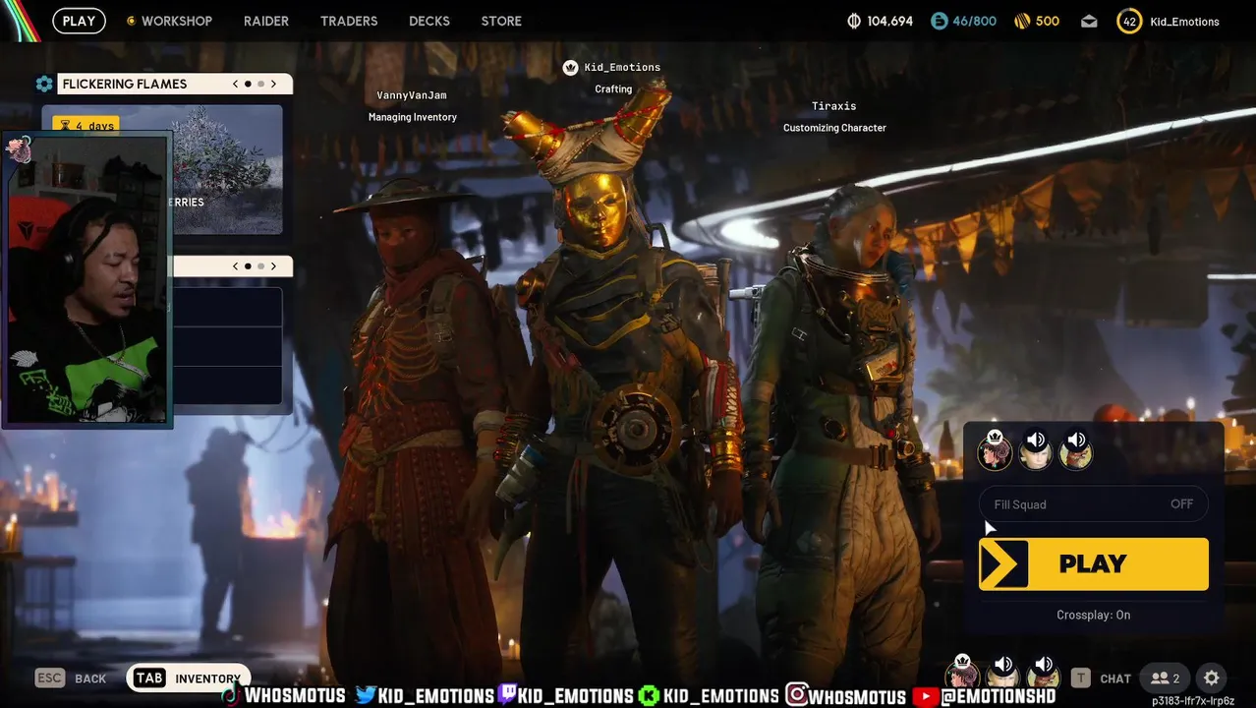Toggle the Fill Squad OFF switch
Screen dimensions: 1256x708
pyautogui.click(x=1094, y=504)
